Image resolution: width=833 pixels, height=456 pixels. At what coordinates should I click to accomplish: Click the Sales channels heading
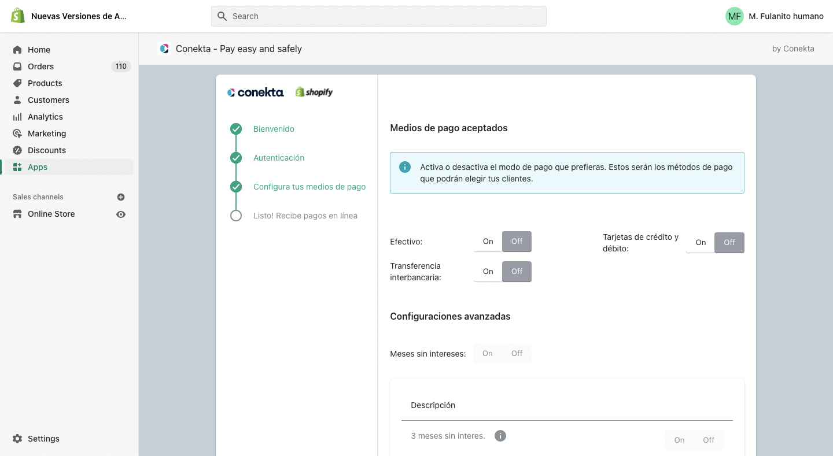(38, 197)
